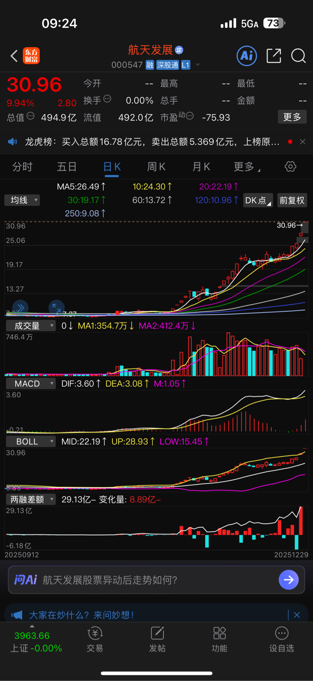Expand the 更多 chart period menu
Screen dimensions: 313x681
247,167
